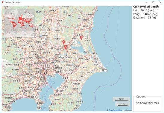Select the lower pin below つくば
Screen dimensions: 164x113
pyautogui.click(x=66, y=47)
